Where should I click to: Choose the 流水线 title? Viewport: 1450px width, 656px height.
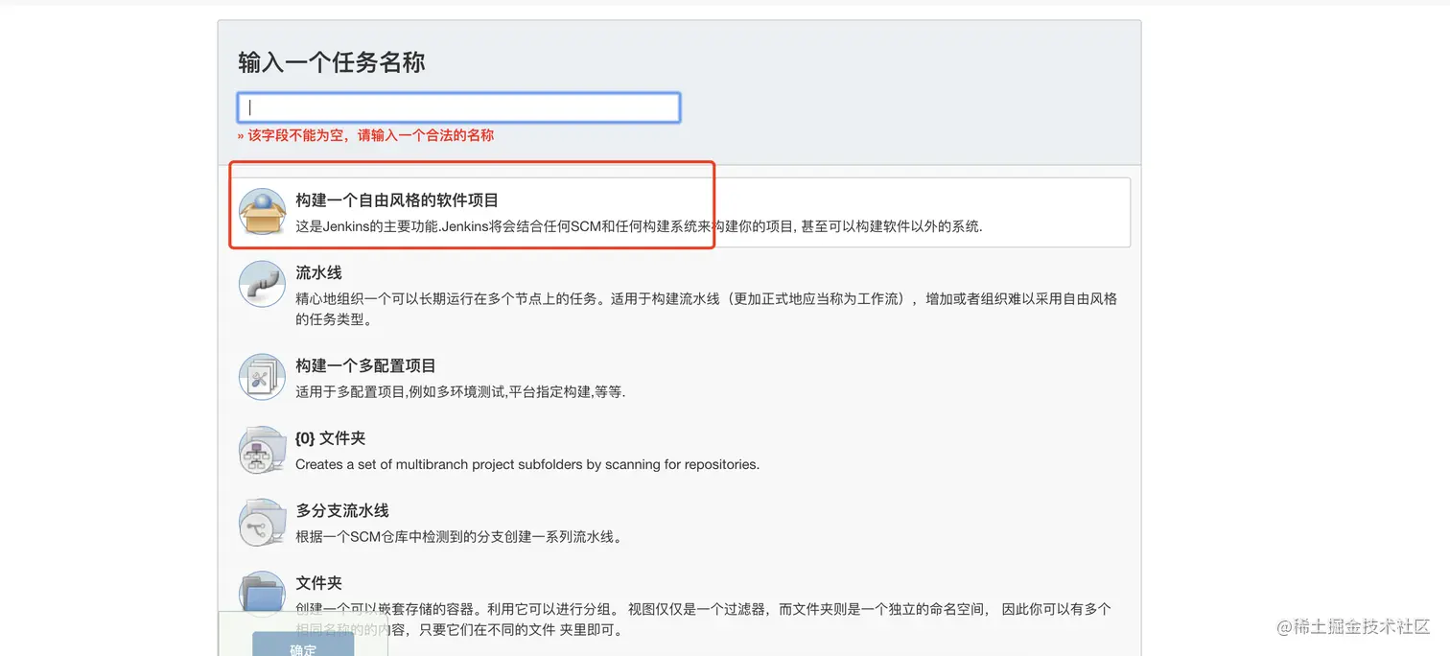point(318,273)
